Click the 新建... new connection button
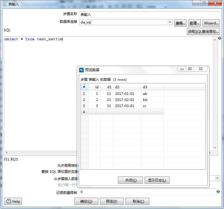The width and height of the screenshot is (224, 209). click(x=194, y=23)
